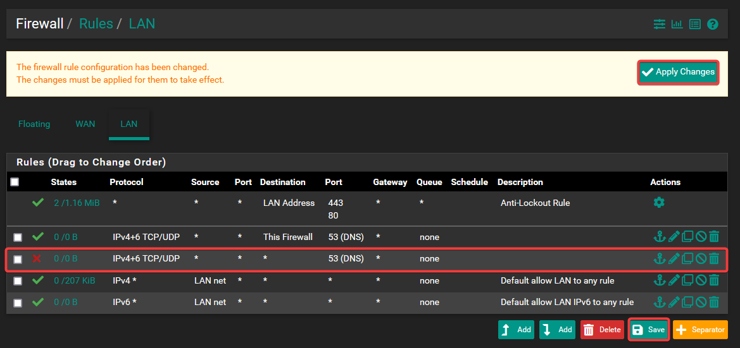Toggle the select-all checkbox in table header
This screenshot has height=348, width=740.
(15, 182)
